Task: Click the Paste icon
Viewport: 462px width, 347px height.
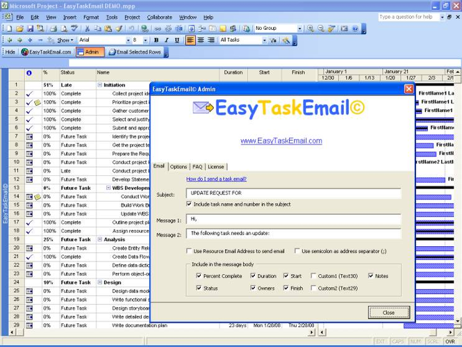Action: pyautogui.click(x=108, y=29)
